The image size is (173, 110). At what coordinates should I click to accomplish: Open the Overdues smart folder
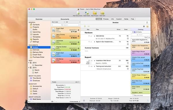36,80
